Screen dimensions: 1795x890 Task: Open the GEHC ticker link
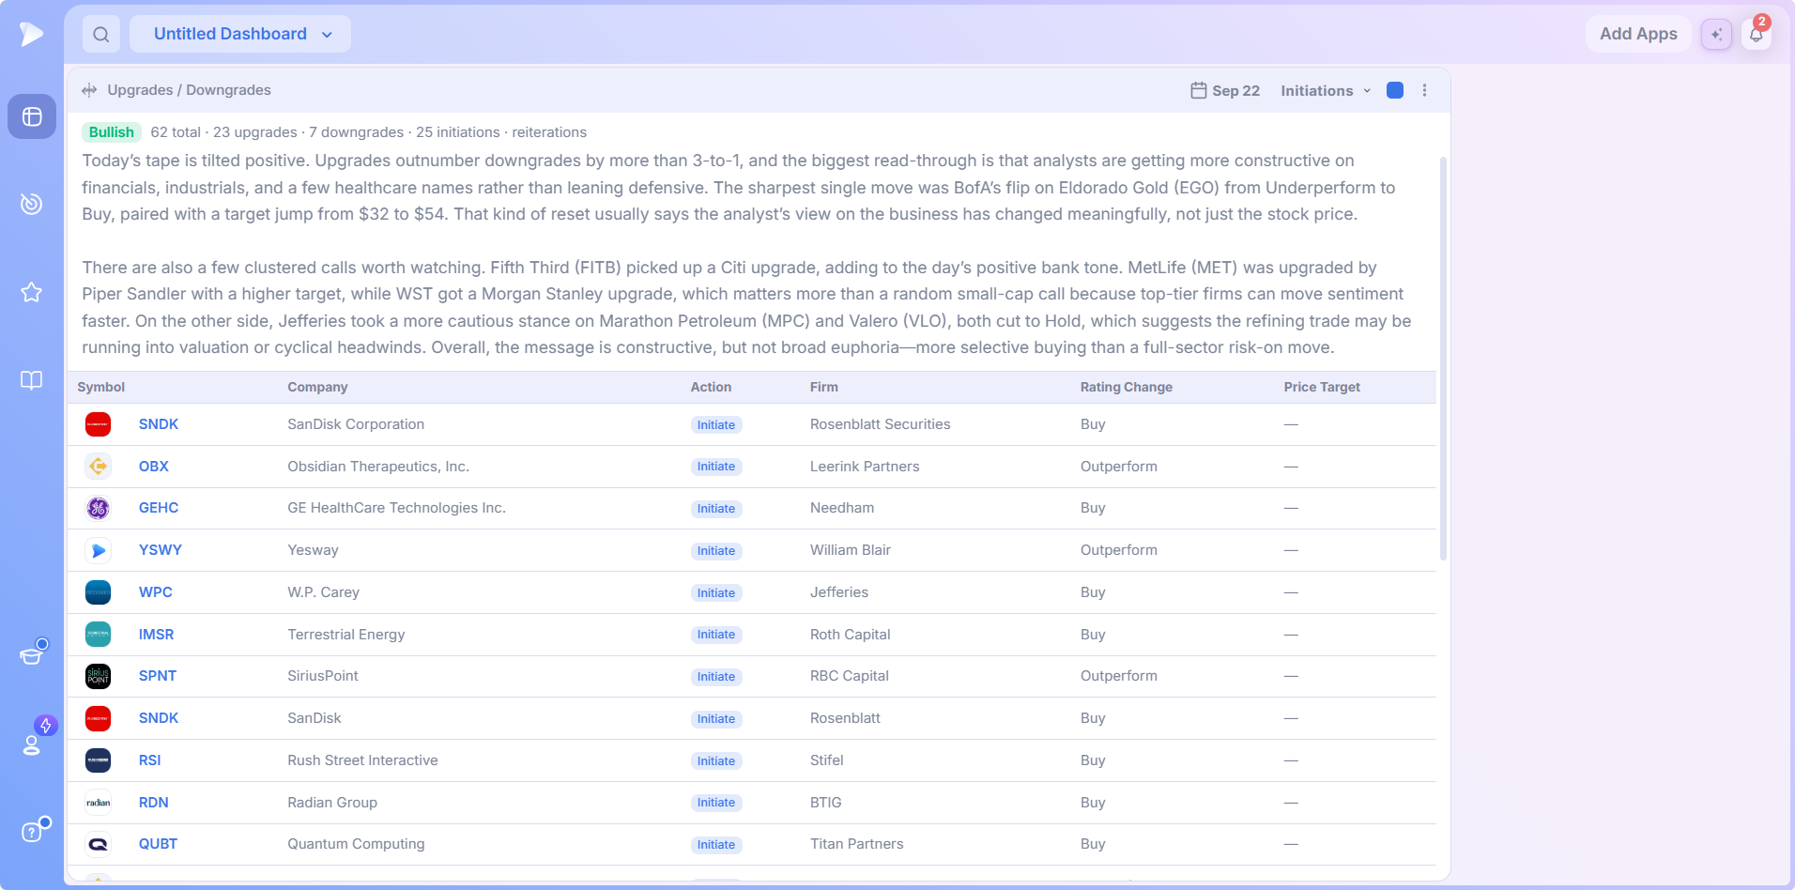[159, 508]
